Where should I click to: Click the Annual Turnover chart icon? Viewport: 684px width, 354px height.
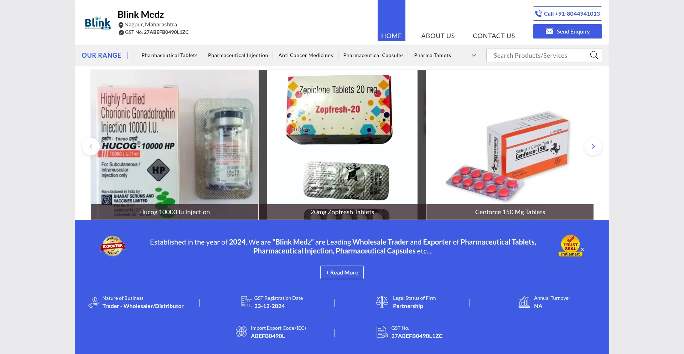524,302
